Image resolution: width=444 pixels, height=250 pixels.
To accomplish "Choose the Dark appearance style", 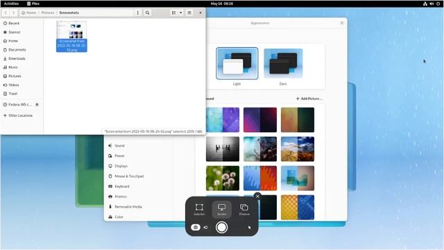I will pos(283,63).
